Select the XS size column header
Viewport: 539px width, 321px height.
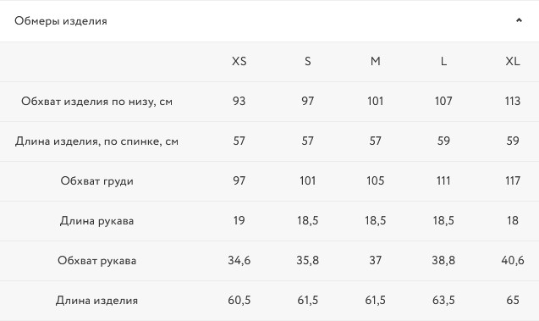pyautogui.click(x=239, y=61)
